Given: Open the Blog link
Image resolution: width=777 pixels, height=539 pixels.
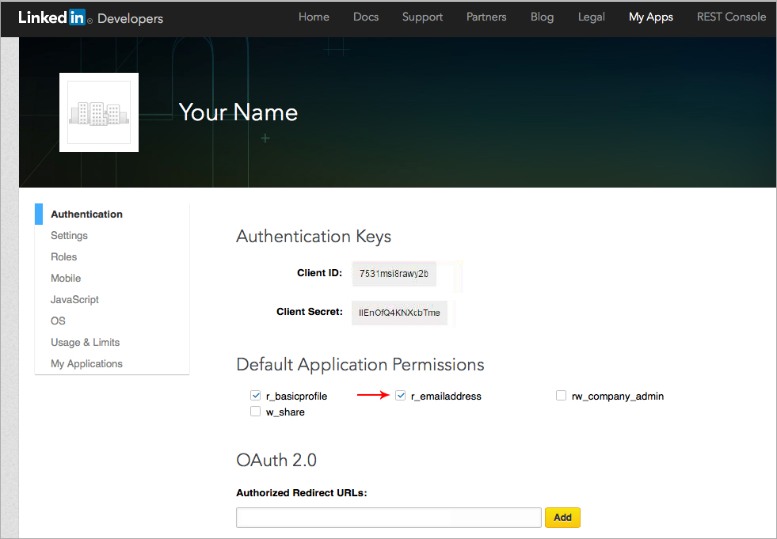Looking at the screenshot, I should [542, 17].
